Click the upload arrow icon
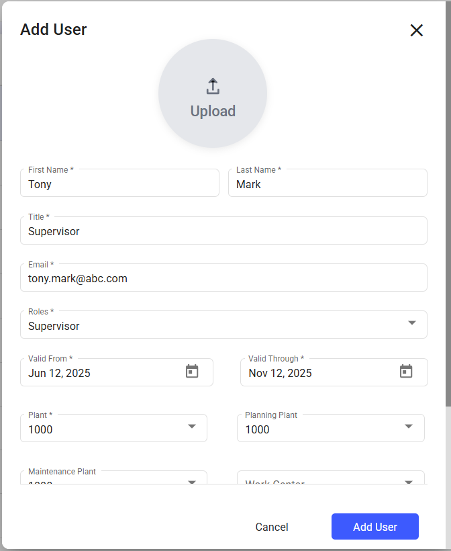 213,87
